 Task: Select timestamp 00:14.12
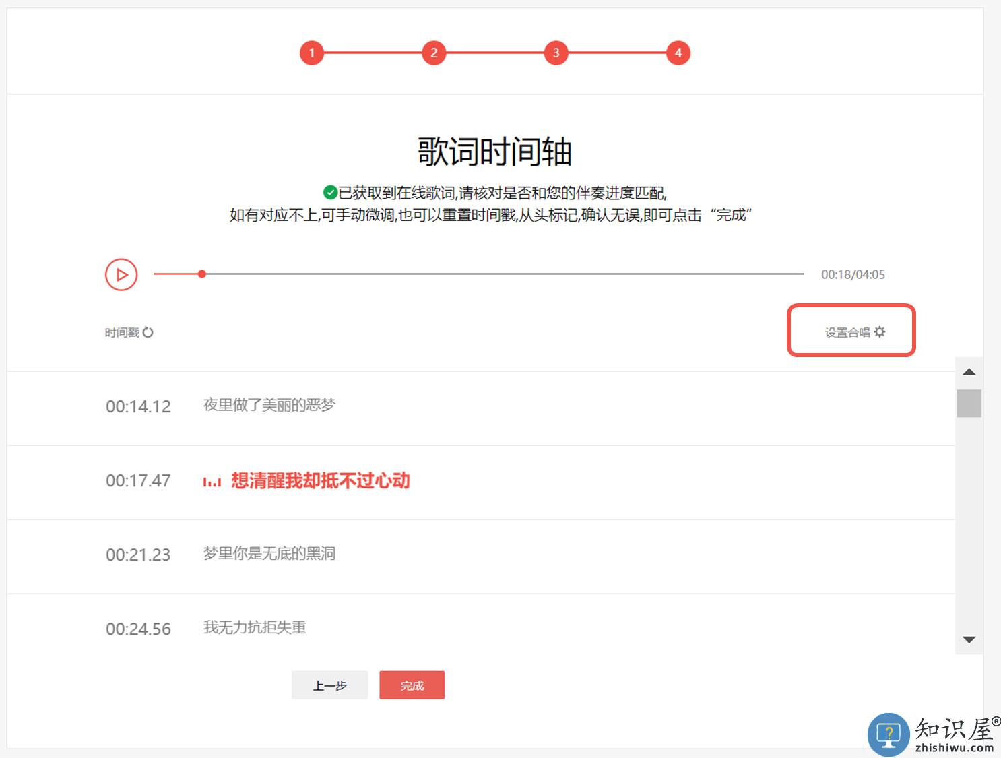[138, 406]
